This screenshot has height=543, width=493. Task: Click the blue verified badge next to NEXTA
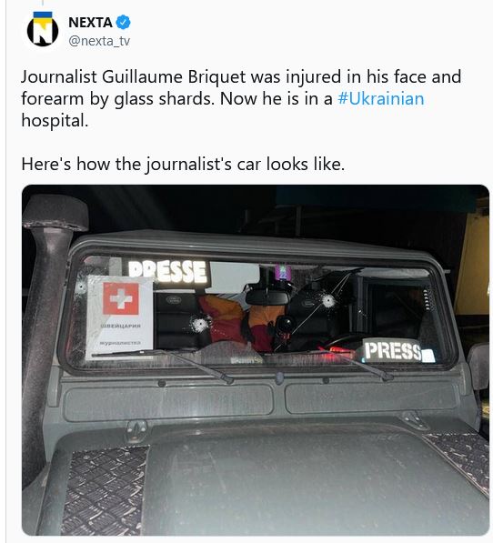pos(123,23)
